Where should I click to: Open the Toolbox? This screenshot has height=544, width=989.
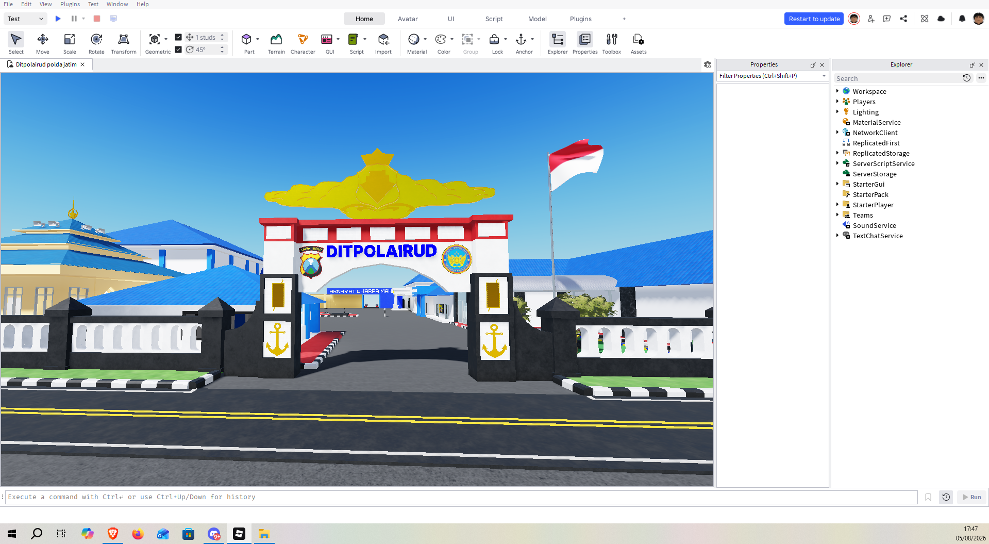click(612, 43)
